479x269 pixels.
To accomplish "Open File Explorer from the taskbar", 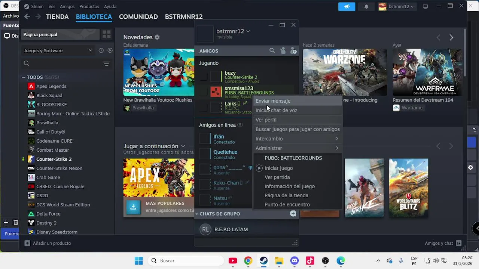I will pyautogui.click(x=279, y=261).
